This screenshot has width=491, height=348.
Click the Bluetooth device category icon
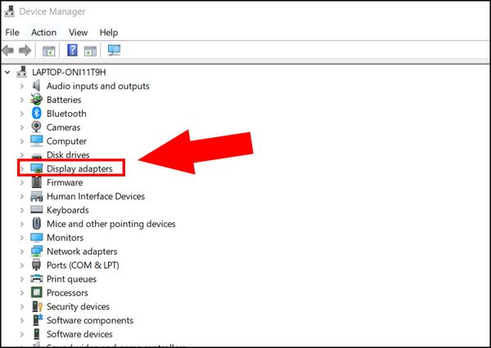point(37,114)
